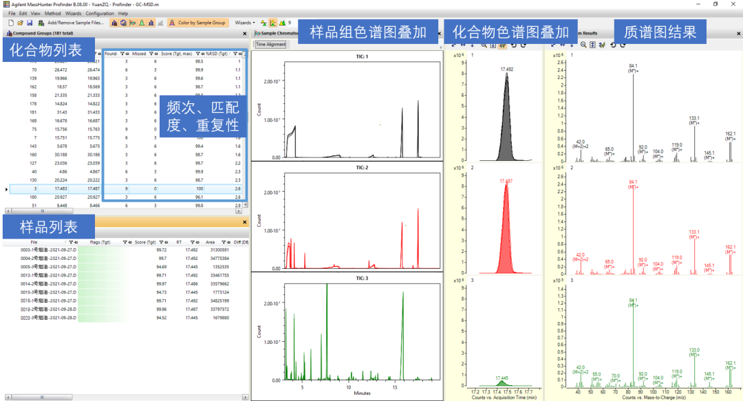Click the New file icon in toolbar

(x=11, y=23)
